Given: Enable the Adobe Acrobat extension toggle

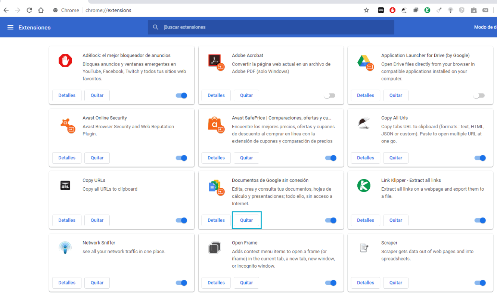Looking at the screenshot, I should click(329, 95).
